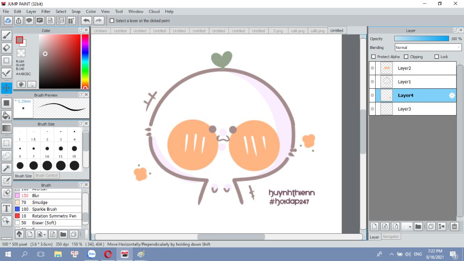Enable Protect Alpha checkbox

[x=373, y=57]
